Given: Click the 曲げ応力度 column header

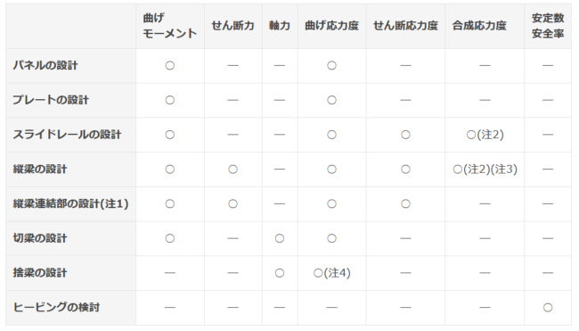Looking at the screenshot, I should pos(331,26).
